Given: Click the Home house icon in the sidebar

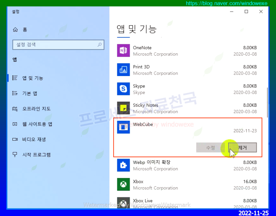Looking at the screenshot, I should pyautogui.click(x=15, y=30).
